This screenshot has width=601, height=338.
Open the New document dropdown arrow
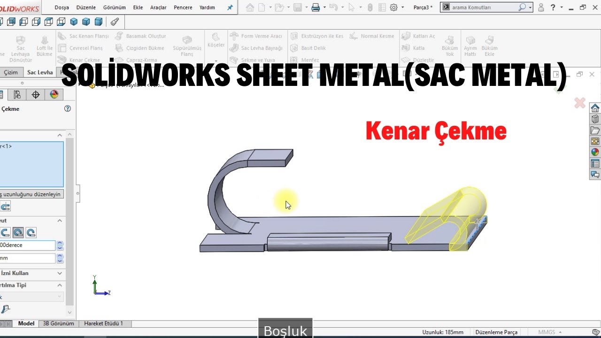coord(270,8)
